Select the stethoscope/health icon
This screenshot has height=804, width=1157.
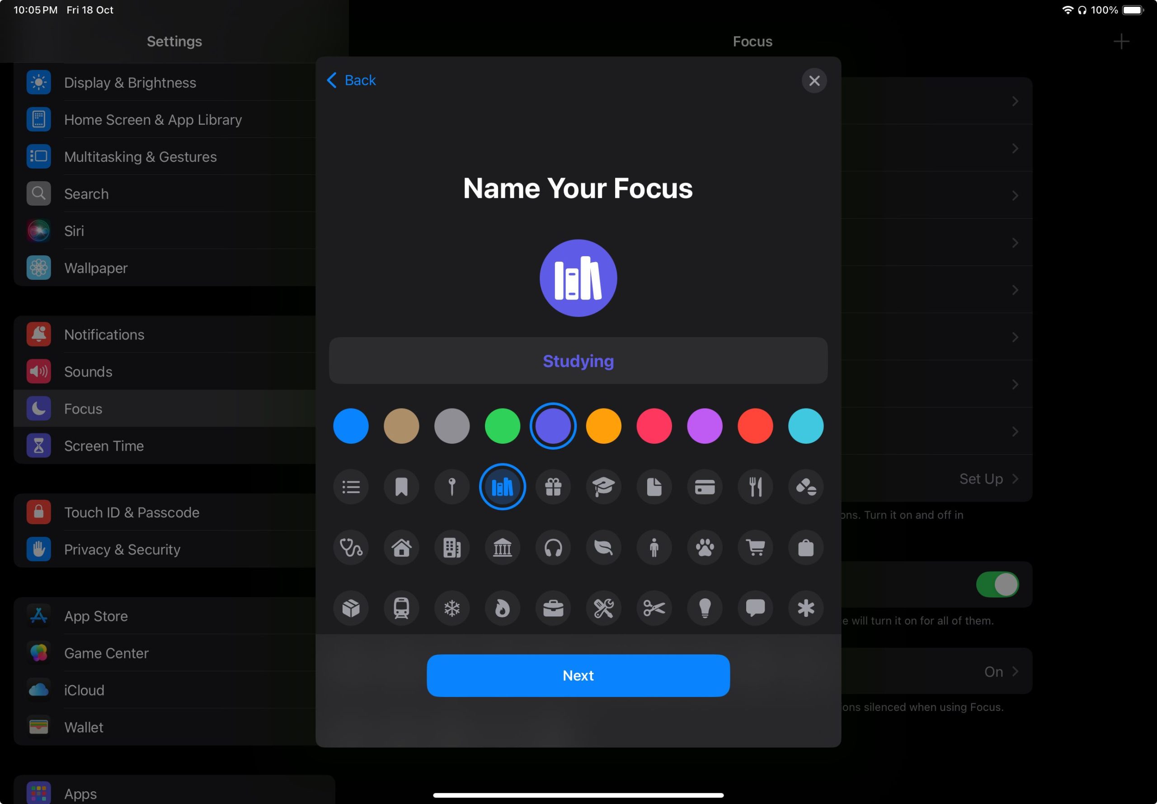350,546
